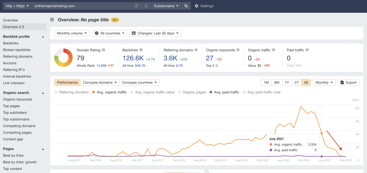Open Compare domains dropdown
Viewport: 367px width, 173px height.
click(x=100, y=82)
